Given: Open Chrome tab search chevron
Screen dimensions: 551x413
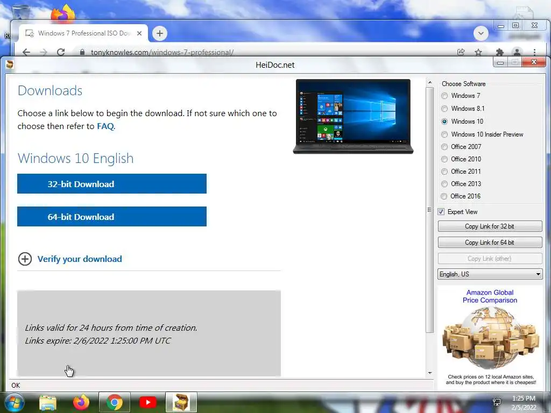Looking at the screenshot, I should [x=481, y=34].
